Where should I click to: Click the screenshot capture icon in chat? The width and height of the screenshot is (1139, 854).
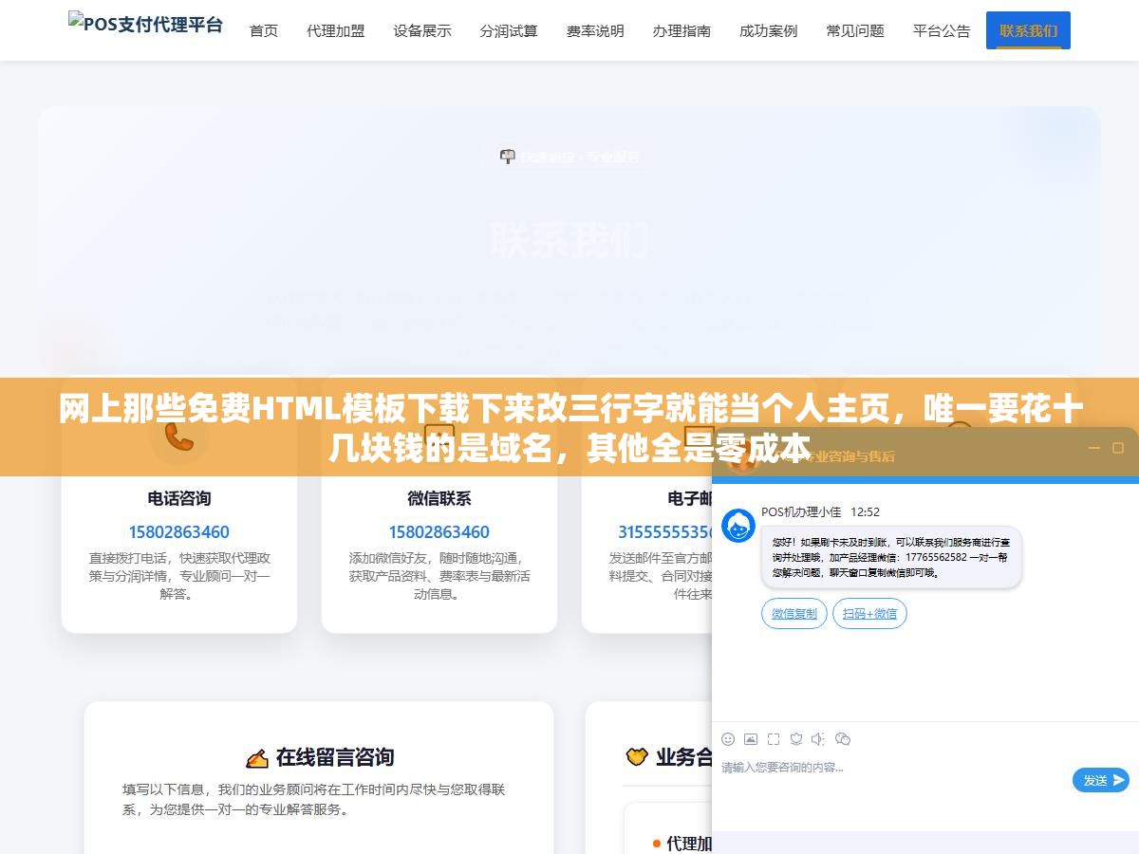tap(774, 739)
